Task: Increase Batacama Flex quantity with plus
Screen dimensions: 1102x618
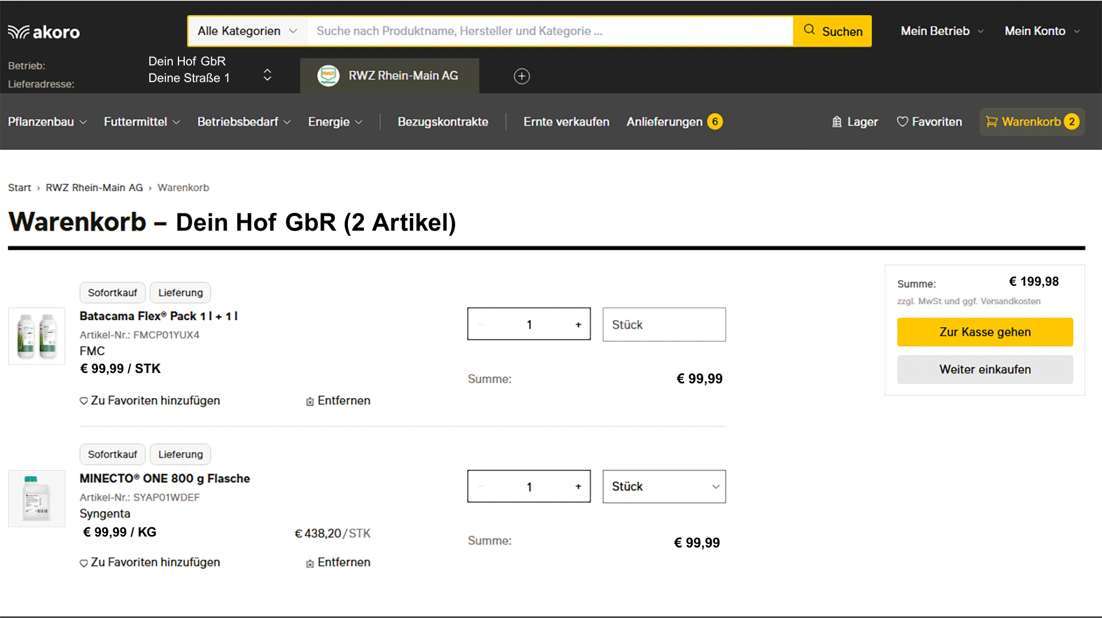Action: point(578,325)
